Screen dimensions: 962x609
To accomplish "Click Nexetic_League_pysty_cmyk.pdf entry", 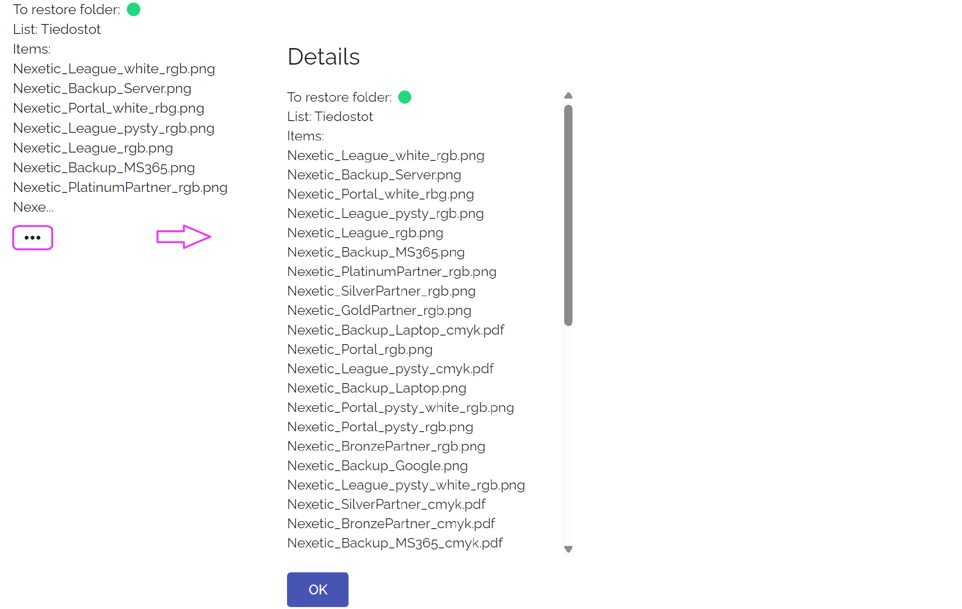I will 390,369.
